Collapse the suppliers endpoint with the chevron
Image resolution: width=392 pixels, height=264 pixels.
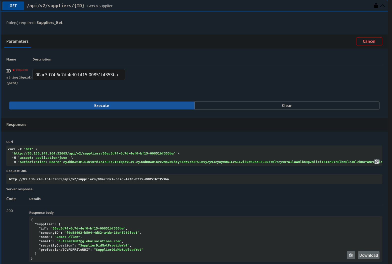point(382,6)
